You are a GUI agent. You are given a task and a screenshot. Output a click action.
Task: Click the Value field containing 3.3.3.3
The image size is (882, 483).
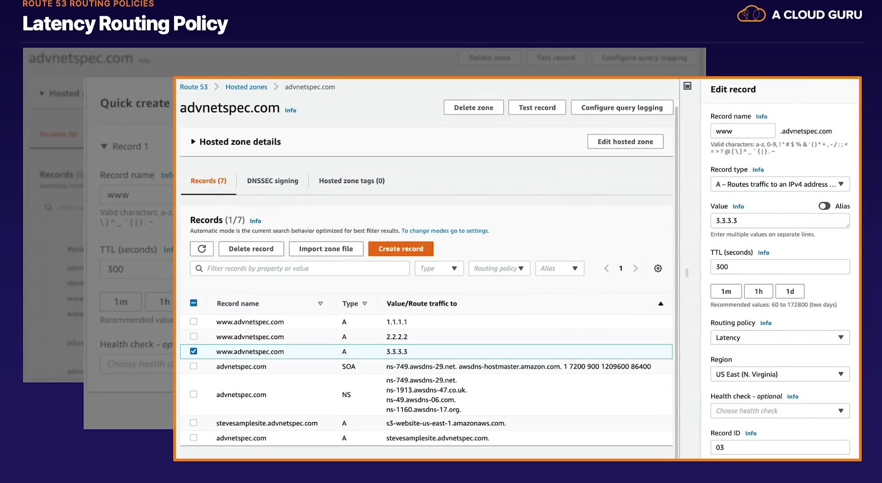pyautogui.click(x=780, y=221)
